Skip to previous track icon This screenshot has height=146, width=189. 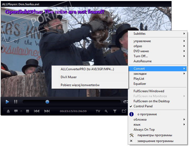[x=37, y=111]
